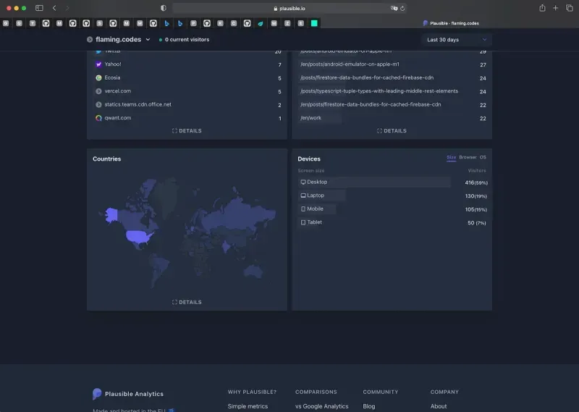The width and height of the screenshot is (579, 412).
Task: Click the vs Google Analytics footer link
Action: (x=321, y=406)
